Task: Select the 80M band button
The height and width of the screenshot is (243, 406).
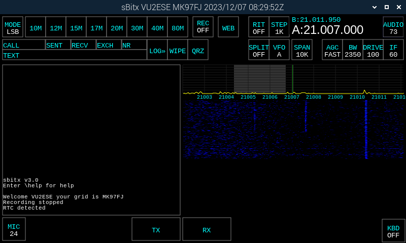Action: point(178,27)
